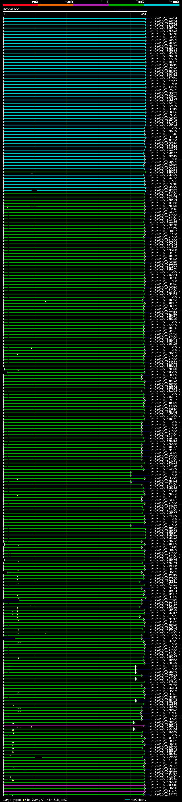182x802 pixels.
Task: Select the UniRef100_Q96WL4 label
Action: point(163,688)
